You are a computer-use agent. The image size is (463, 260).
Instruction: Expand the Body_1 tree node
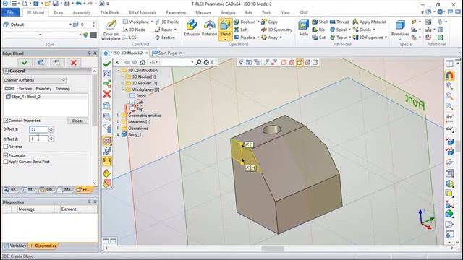(119, 135)
